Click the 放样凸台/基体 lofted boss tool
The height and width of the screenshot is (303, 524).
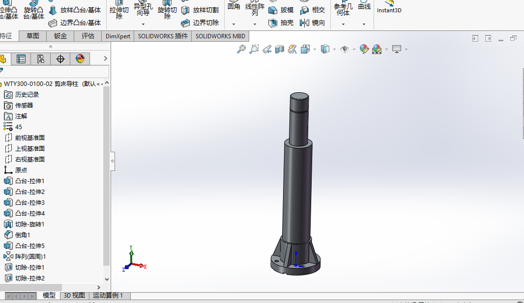[75, 10]
